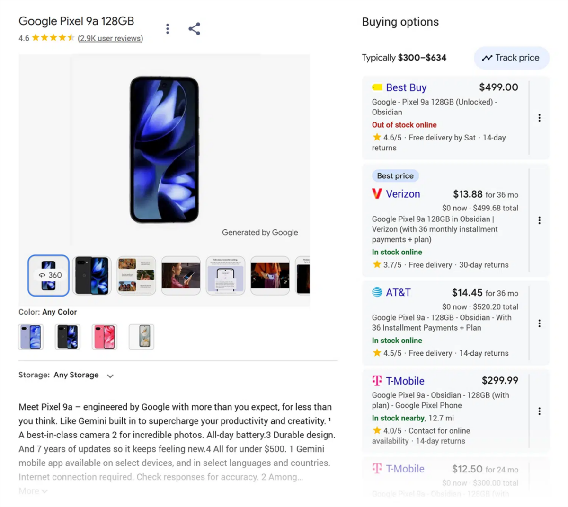568x507 pixels.
Task: Select the second thumbnail showing phone back
Action: [92, 275]
